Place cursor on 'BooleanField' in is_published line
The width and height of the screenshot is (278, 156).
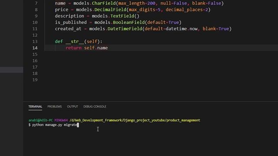point(129,23)
